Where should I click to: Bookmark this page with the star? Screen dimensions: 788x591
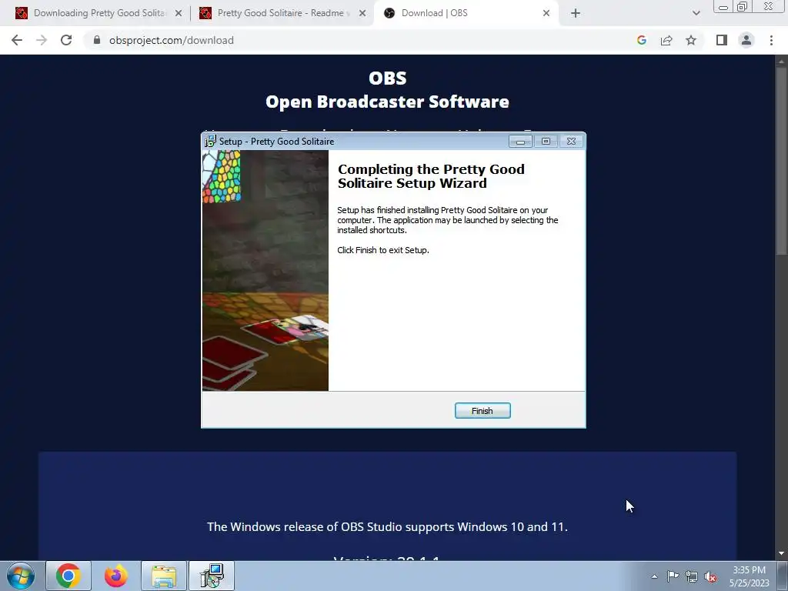(691, 40)
